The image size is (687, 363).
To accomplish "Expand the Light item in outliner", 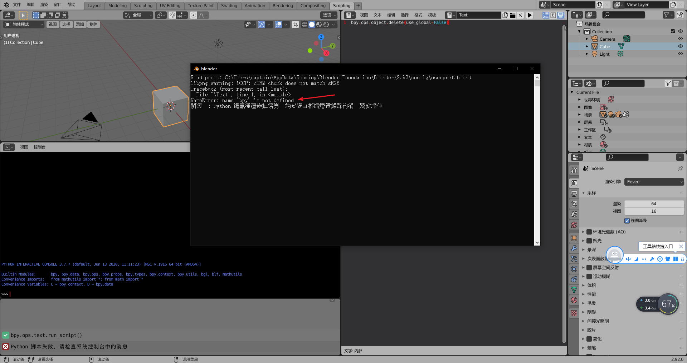I will click(x=587, y=54).
